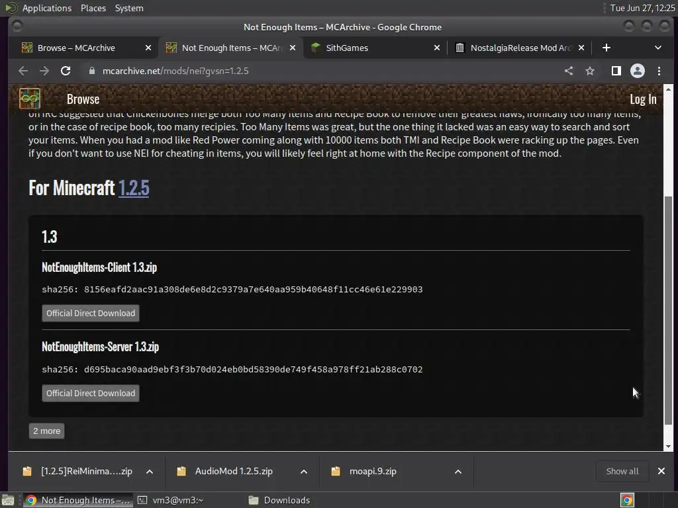Open the tab search dropdown chevron
The width and height of the screenshot is (678, 508).
tap(657, 48)
